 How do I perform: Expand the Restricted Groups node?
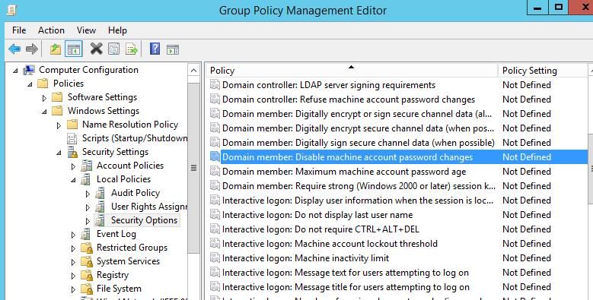[73, 248]
